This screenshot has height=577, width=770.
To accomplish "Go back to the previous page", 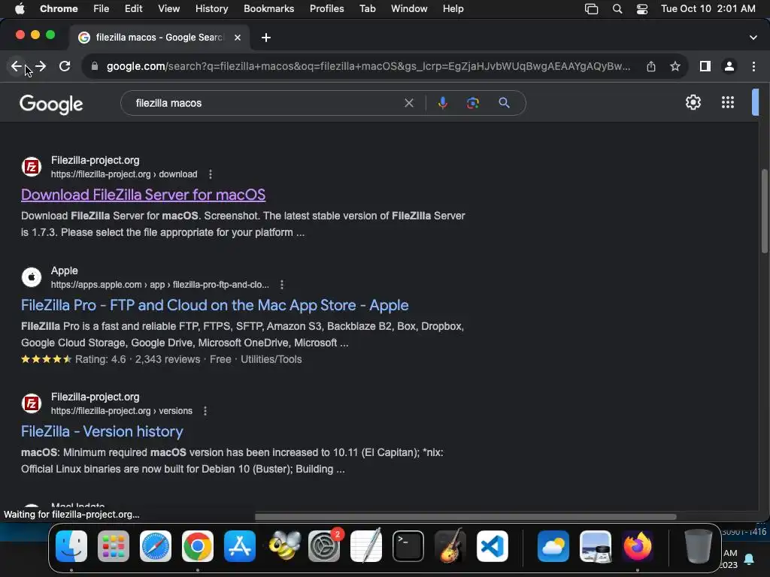I will click(17, 66).
